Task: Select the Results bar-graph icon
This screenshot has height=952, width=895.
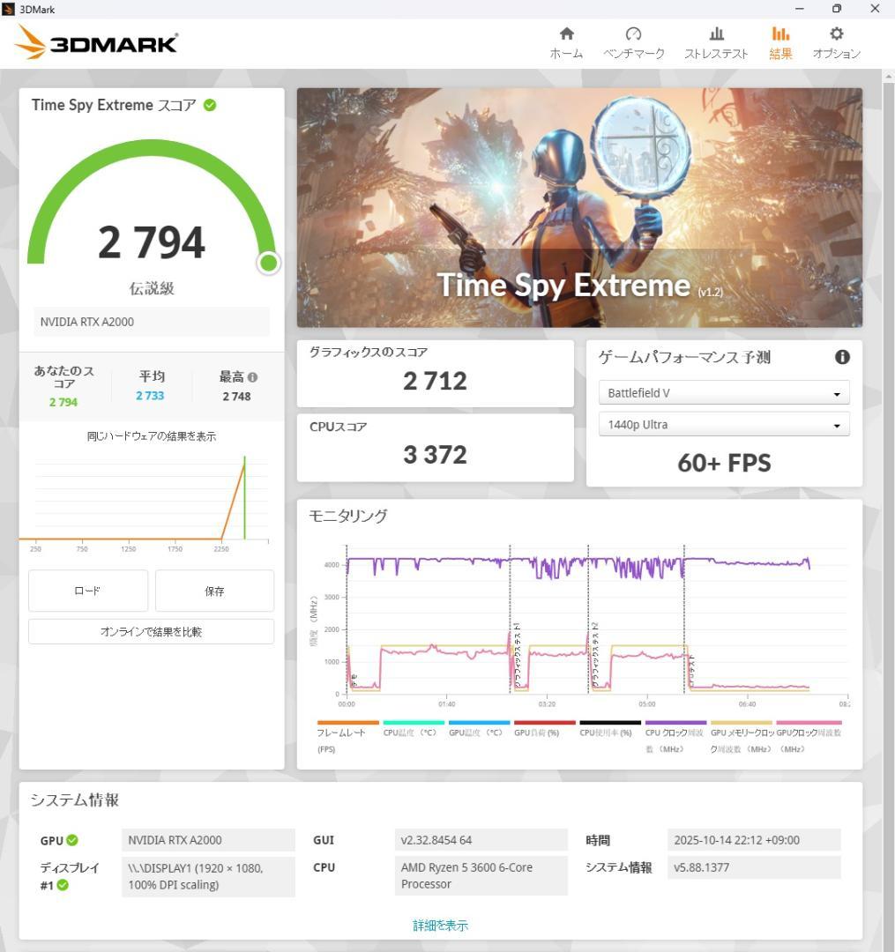Action: coord(780,34)
